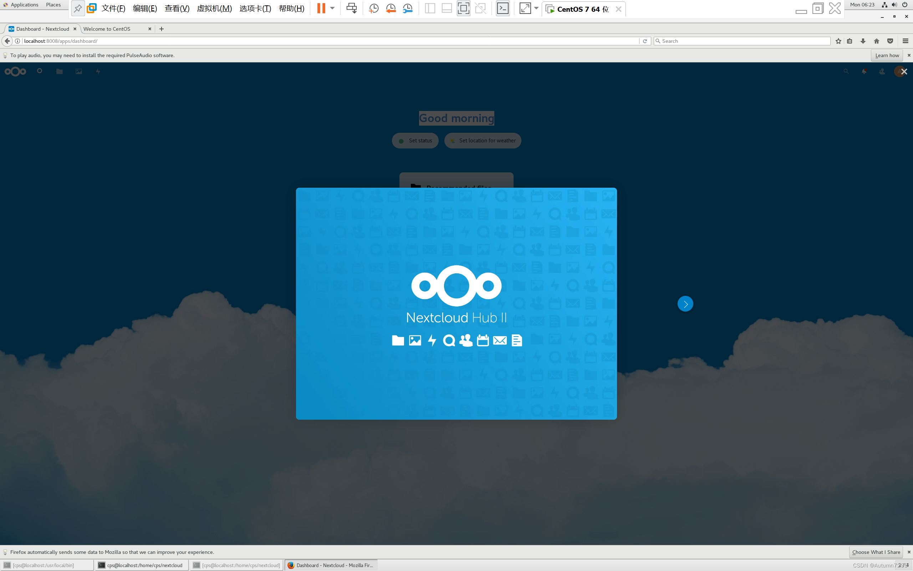Toggle the VMware pin toolbar icon
The height and width of the screenshot is (571, 913).
[78, 8]
